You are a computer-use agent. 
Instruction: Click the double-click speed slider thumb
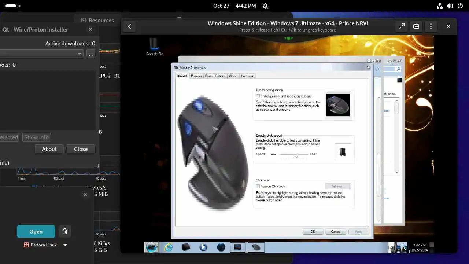click(296, 155)
